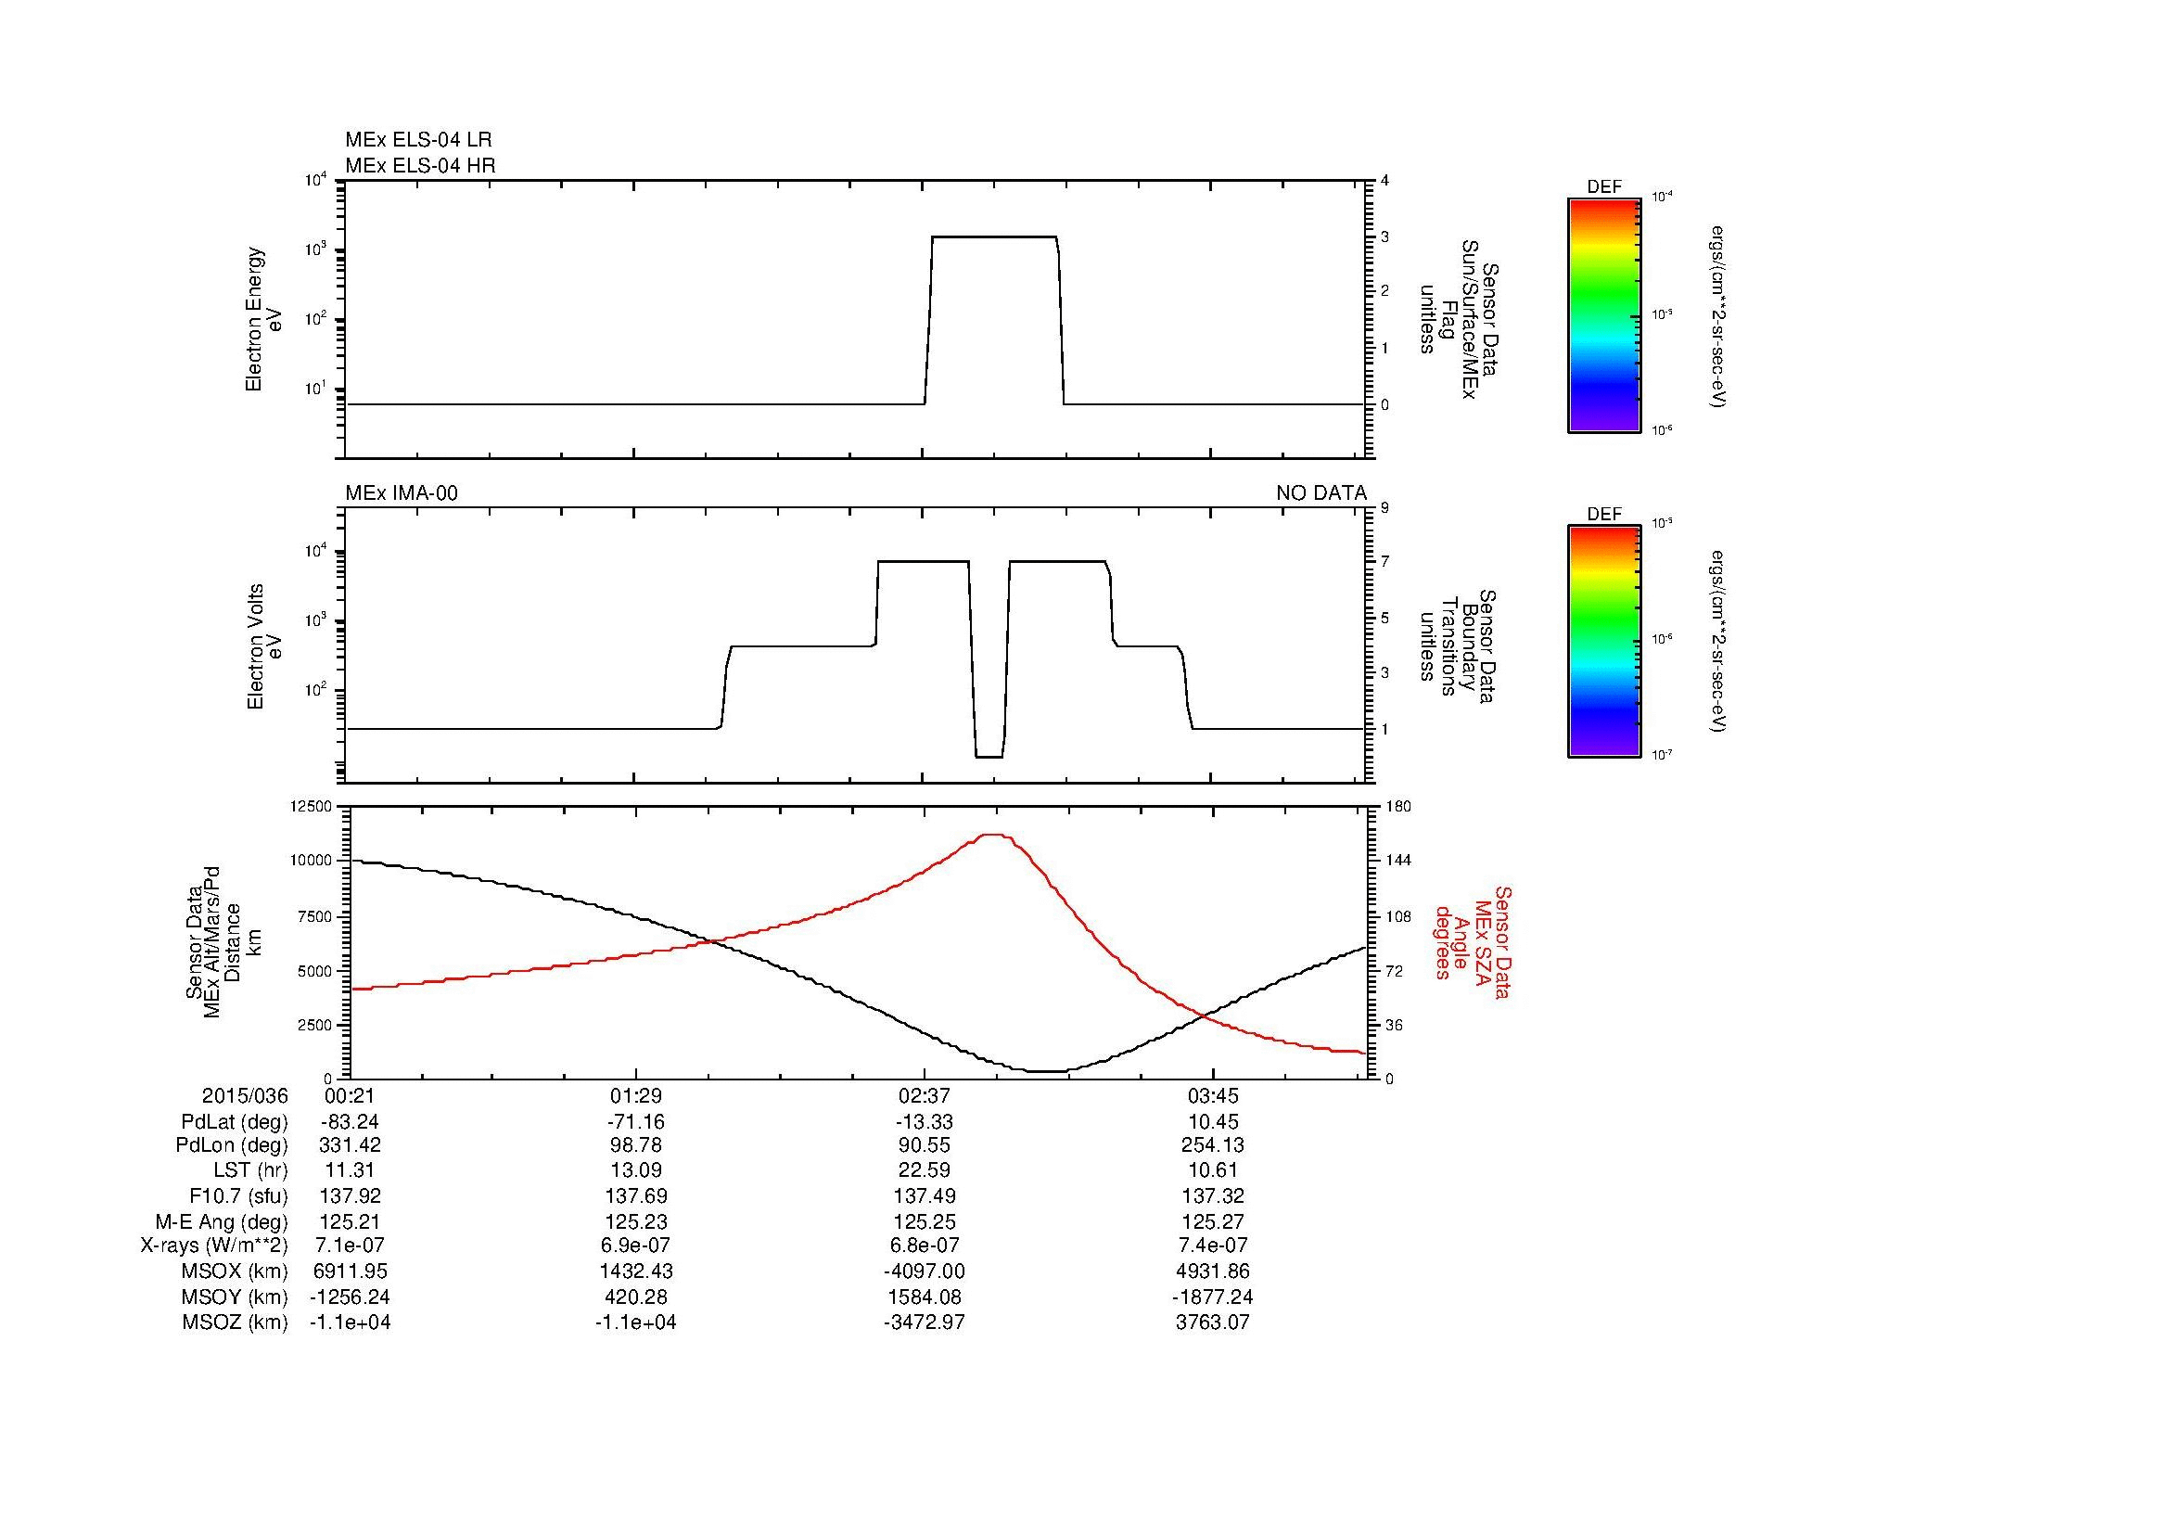Click the LST value 22.59
This screenshot has height=1533, width=2169.
point(924,1170)
